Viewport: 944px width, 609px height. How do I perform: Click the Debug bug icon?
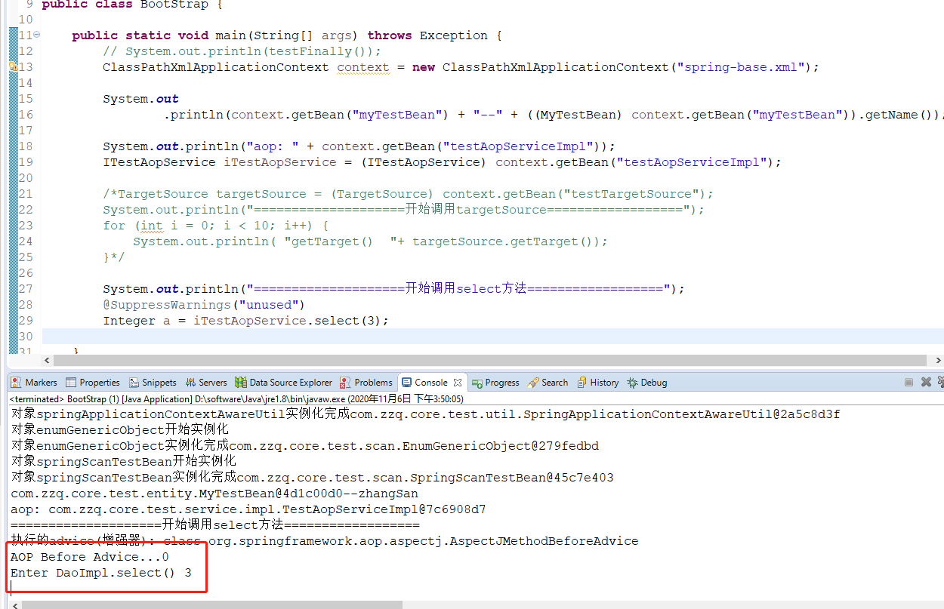click(632, 383)
